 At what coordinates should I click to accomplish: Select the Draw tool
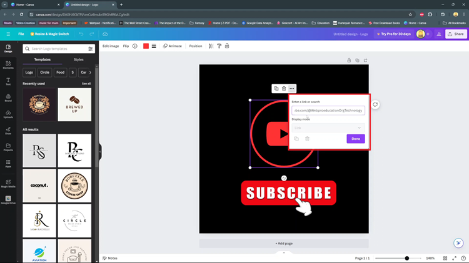coord(8,131)
